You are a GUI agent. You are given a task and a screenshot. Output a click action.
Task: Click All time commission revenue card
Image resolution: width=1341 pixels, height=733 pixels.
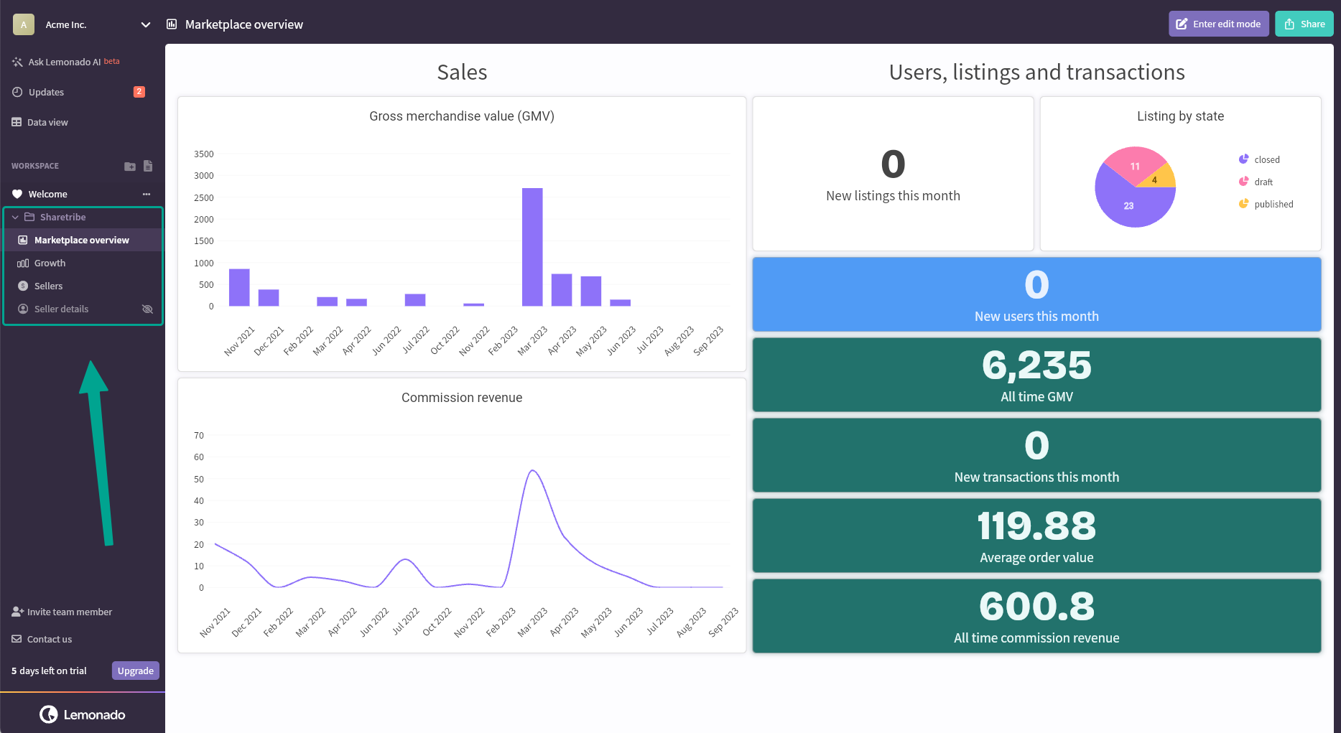1036,616
